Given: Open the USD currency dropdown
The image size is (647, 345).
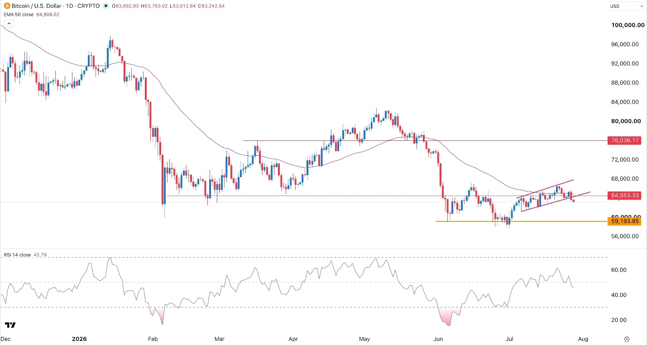Looking at the screenshot, I should coord(627,6).
